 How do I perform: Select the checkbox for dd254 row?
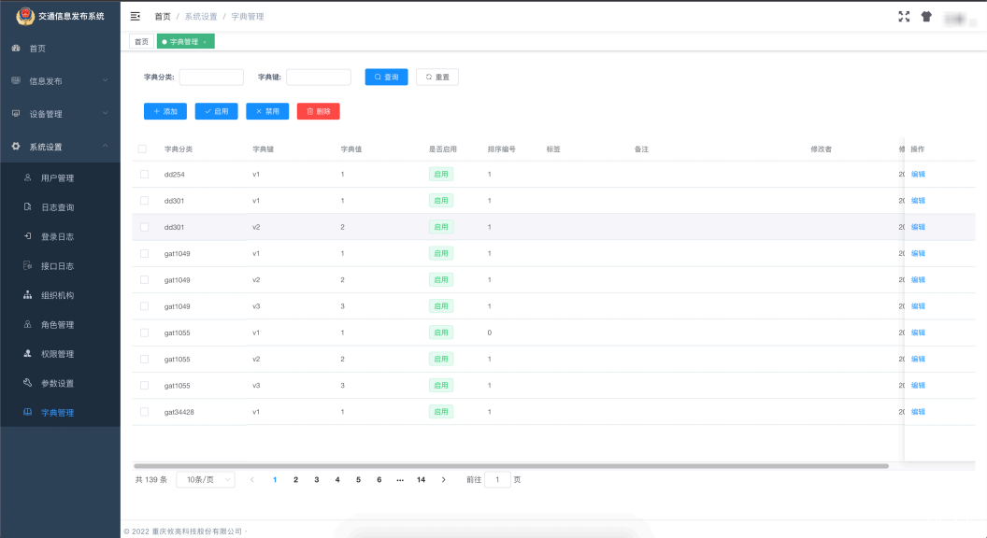pyautogui.click(x=144, y=174)
